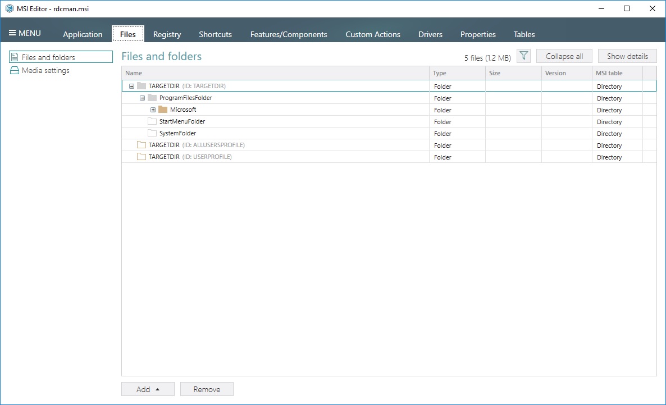Image resolution: width=666 pixels, height=405 pixels.
Task: Open the Features/Components tab
Action: [x=289, y=34]
